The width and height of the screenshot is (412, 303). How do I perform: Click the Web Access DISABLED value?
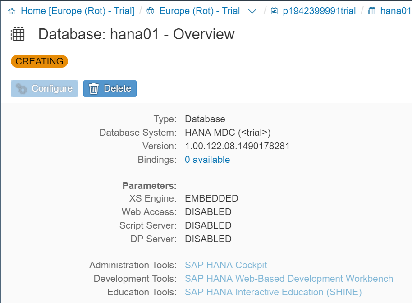(208, 212)
